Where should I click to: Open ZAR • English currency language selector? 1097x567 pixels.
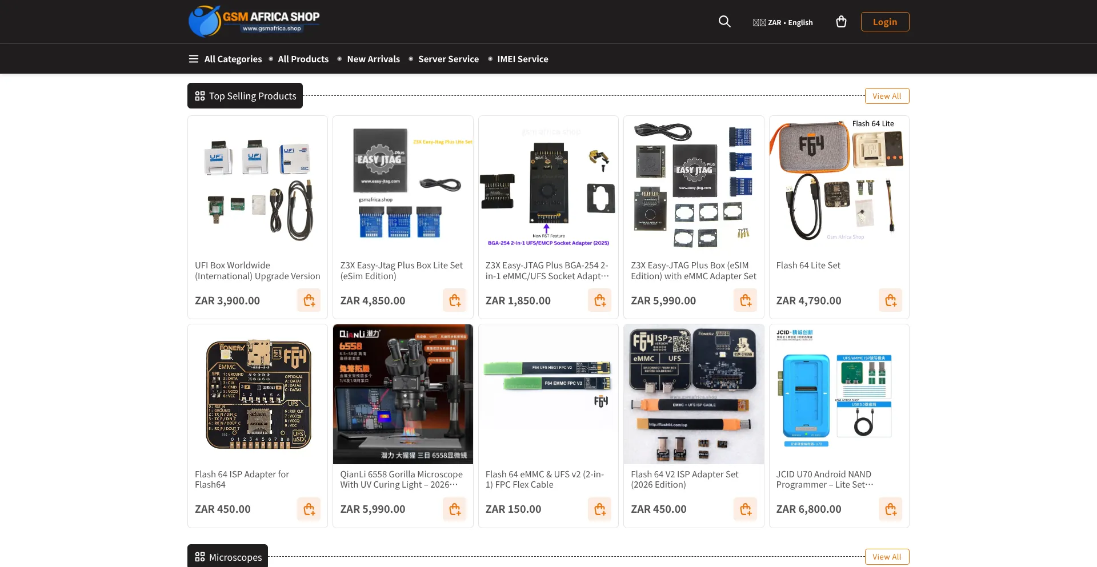(783, 22)
